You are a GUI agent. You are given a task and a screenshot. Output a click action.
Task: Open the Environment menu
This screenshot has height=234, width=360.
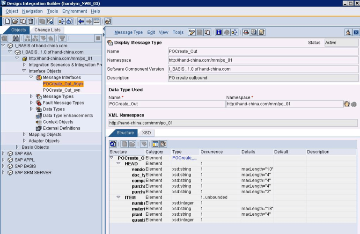click(x=74, y=11)
